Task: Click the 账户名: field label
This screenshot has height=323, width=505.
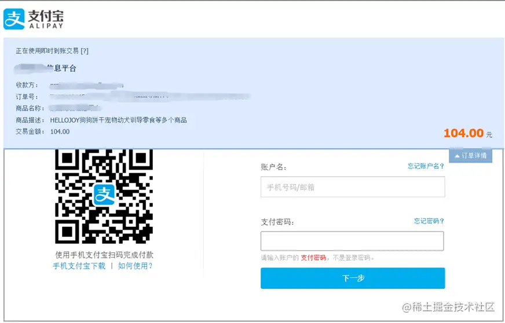Action: [x=273, y=167]
